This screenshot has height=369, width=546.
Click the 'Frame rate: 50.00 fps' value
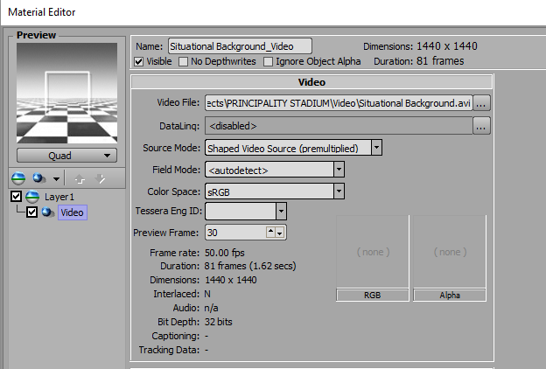(x=225, y=253)
